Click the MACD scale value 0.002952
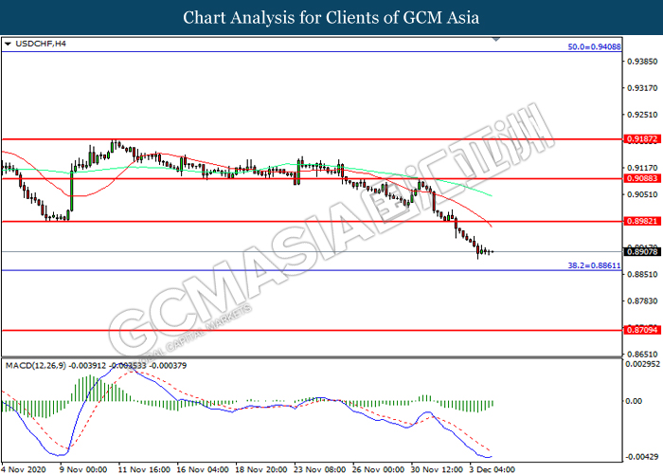 643,364
